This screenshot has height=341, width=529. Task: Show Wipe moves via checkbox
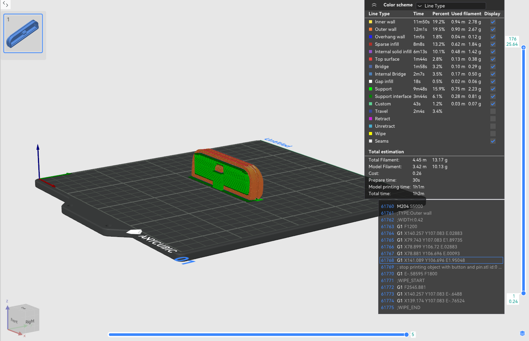pos(493,134)
